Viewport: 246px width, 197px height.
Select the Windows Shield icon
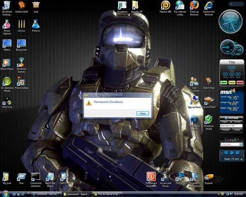(208, 119)
